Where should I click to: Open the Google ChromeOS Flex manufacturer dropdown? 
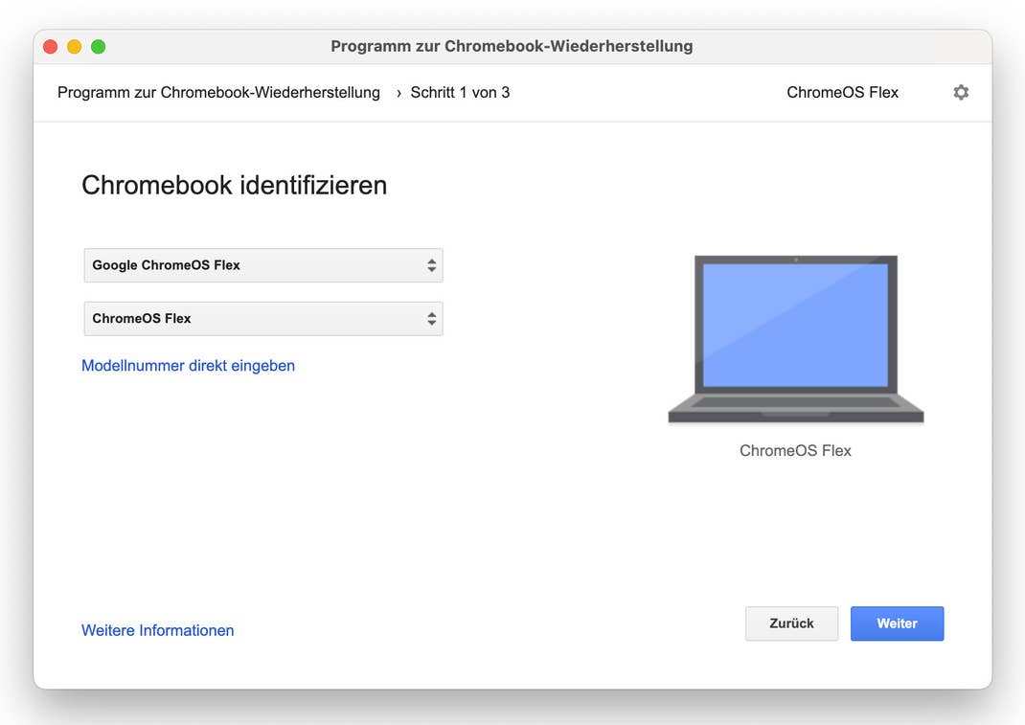263,264
